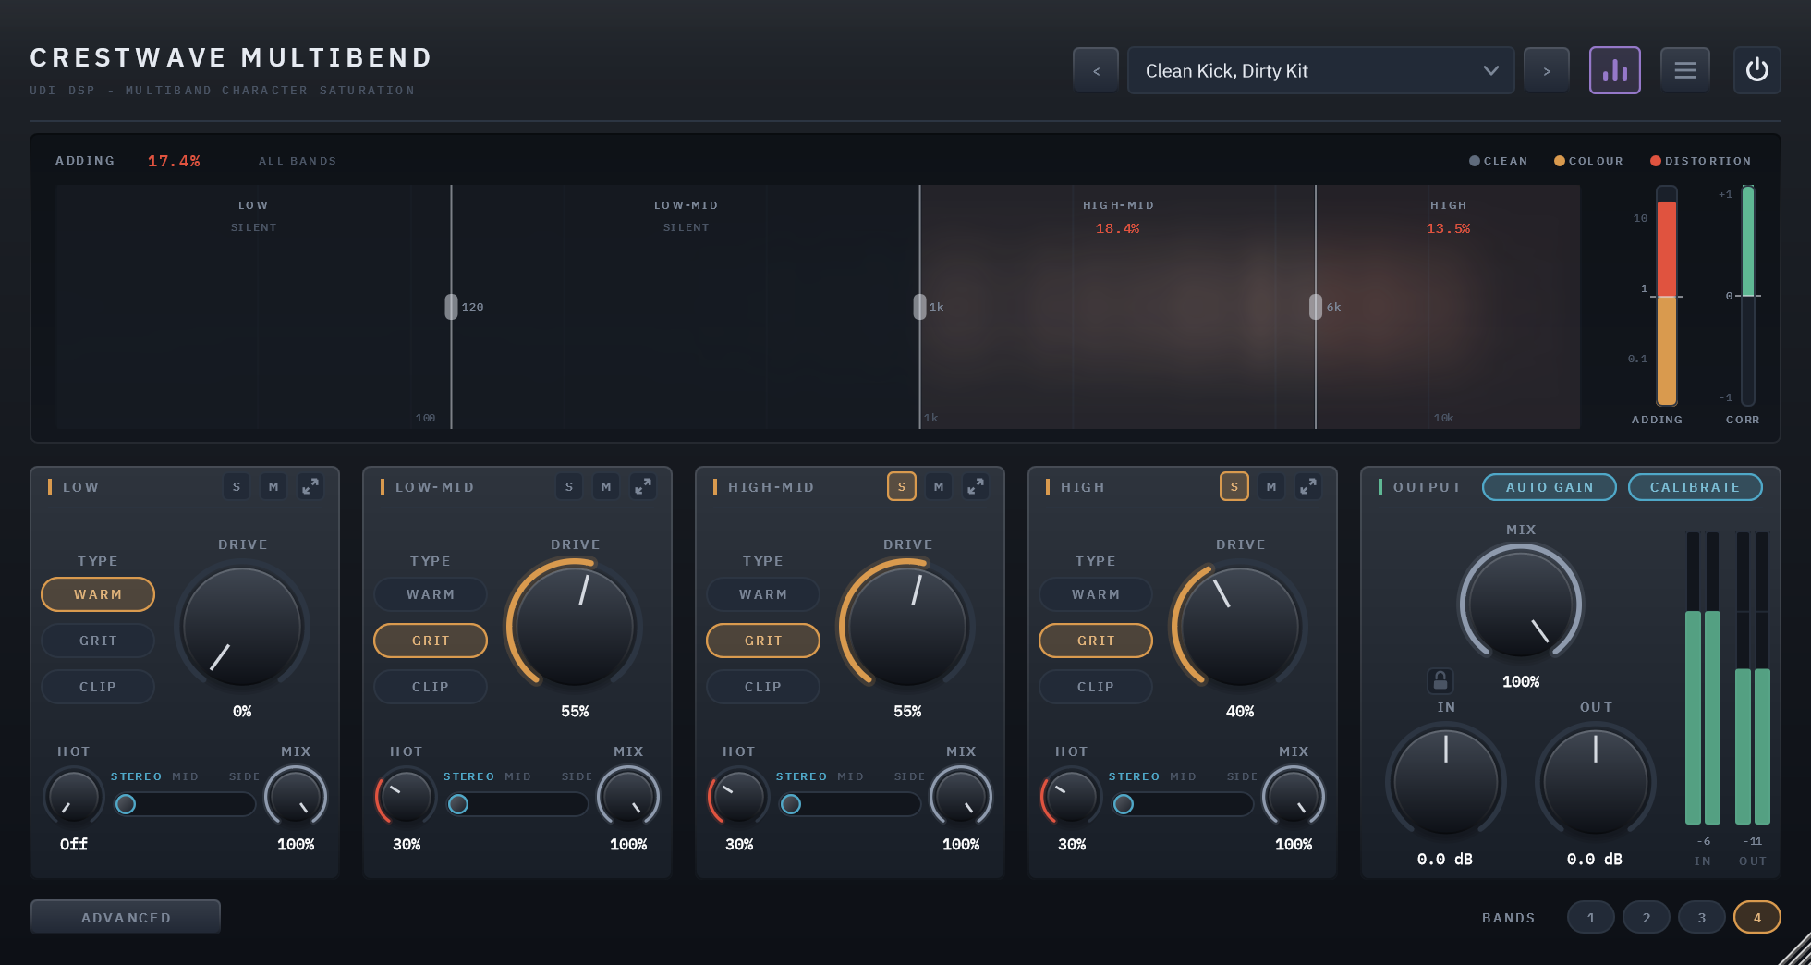Mute the HIGH band
The width and height of the screenshot is (1811, 965).
1271,486
